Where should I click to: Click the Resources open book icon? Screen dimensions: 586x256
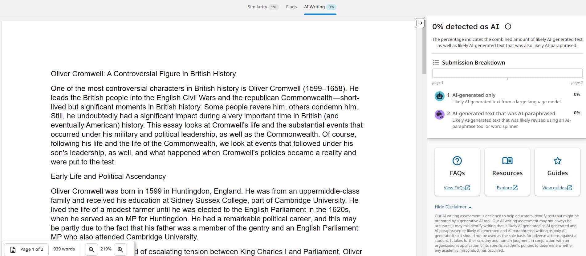[507, 161]
